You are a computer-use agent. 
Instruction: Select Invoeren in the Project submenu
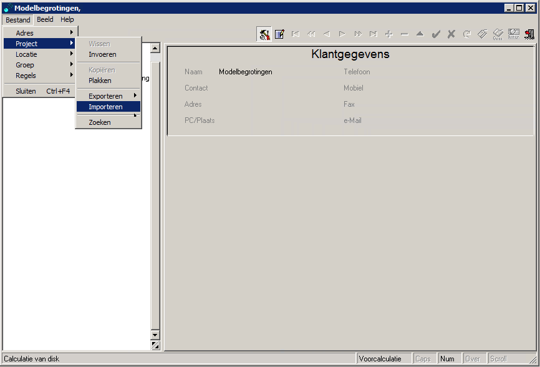pyautogui.click(x=108, y=54)
